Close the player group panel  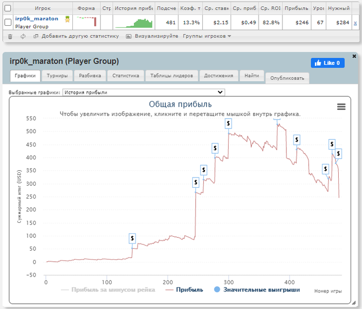[x=354, y=56]
